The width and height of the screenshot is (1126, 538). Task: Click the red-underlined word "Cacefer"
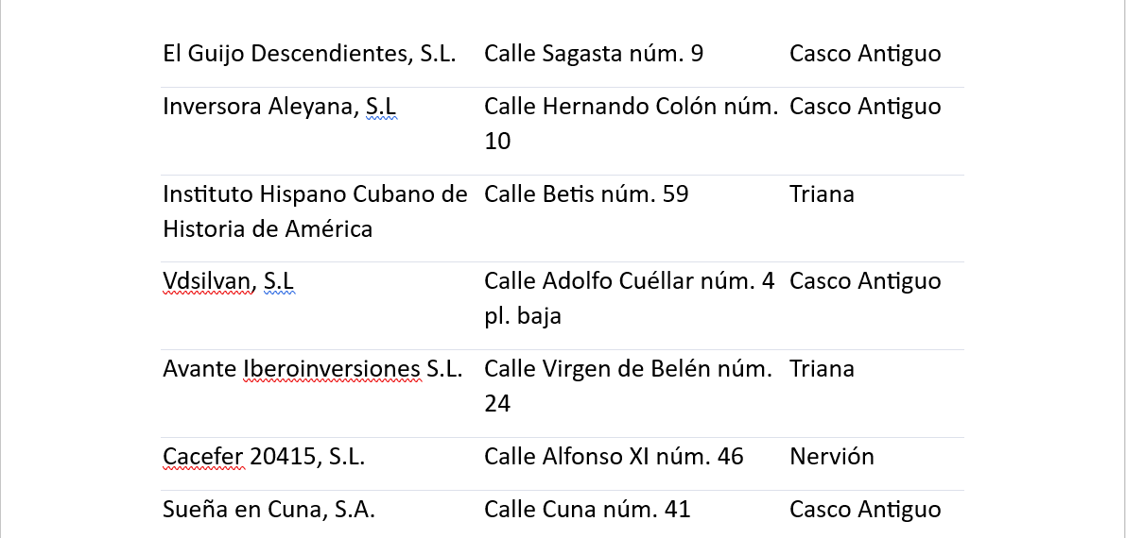tap(203, 457)
